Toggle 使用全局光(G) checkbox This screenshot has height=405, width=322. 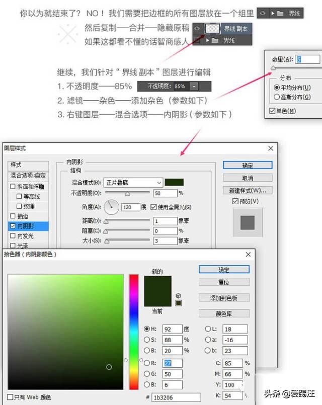coord(153,207)
